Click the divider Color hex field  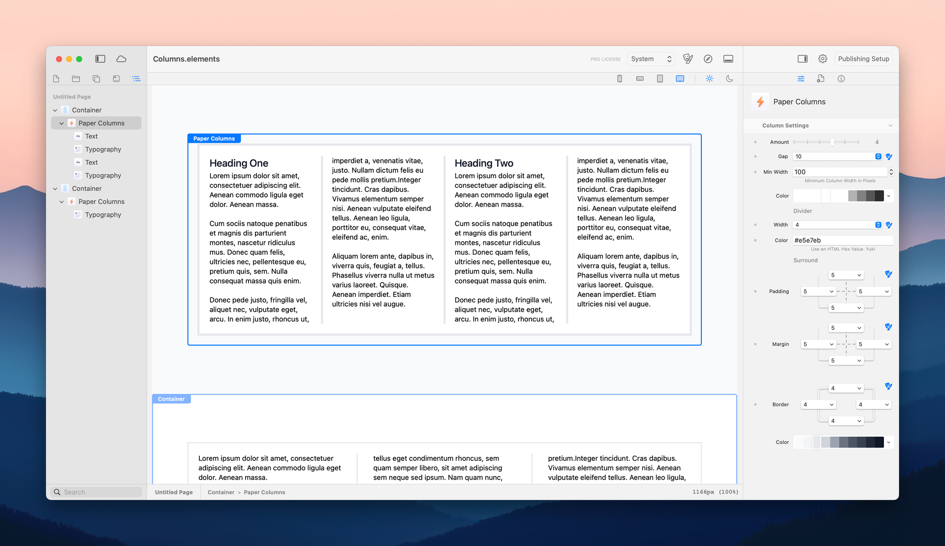tap(842, 240)
